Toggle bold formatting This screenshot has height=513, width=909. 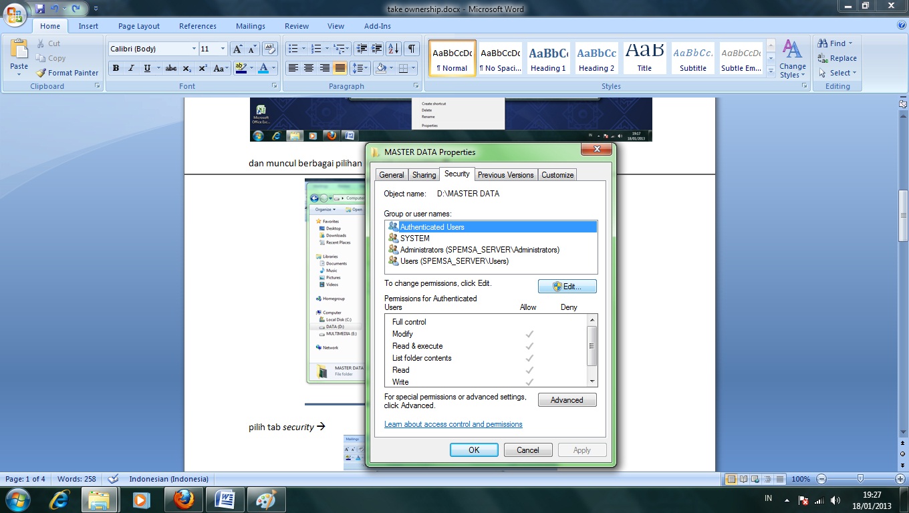tap(116, 68)
